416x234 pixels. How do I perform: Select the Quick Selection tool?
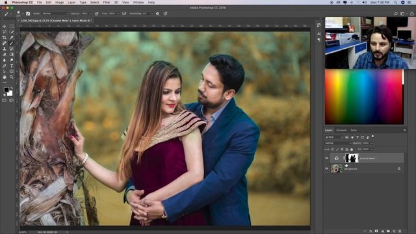(12, 32)
